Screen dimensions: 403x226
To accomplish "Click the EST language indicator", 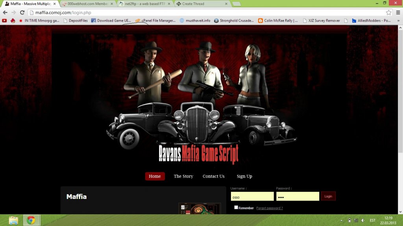I will (373, 220).
